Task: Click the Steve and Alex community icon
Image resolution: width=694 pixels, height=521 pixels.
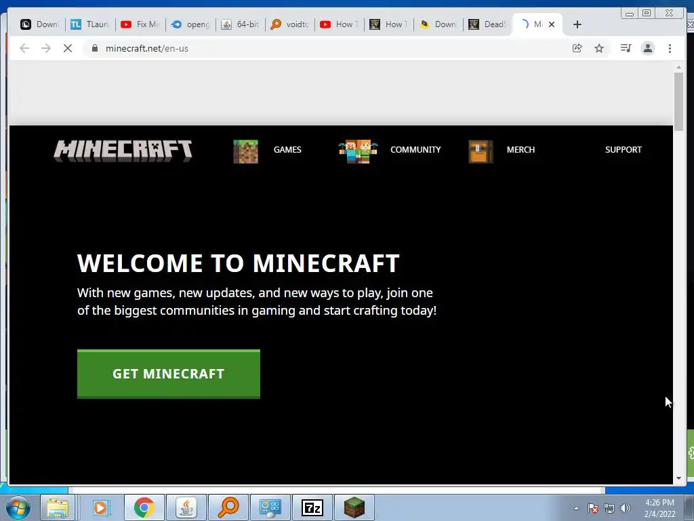Action: (358, 151)
